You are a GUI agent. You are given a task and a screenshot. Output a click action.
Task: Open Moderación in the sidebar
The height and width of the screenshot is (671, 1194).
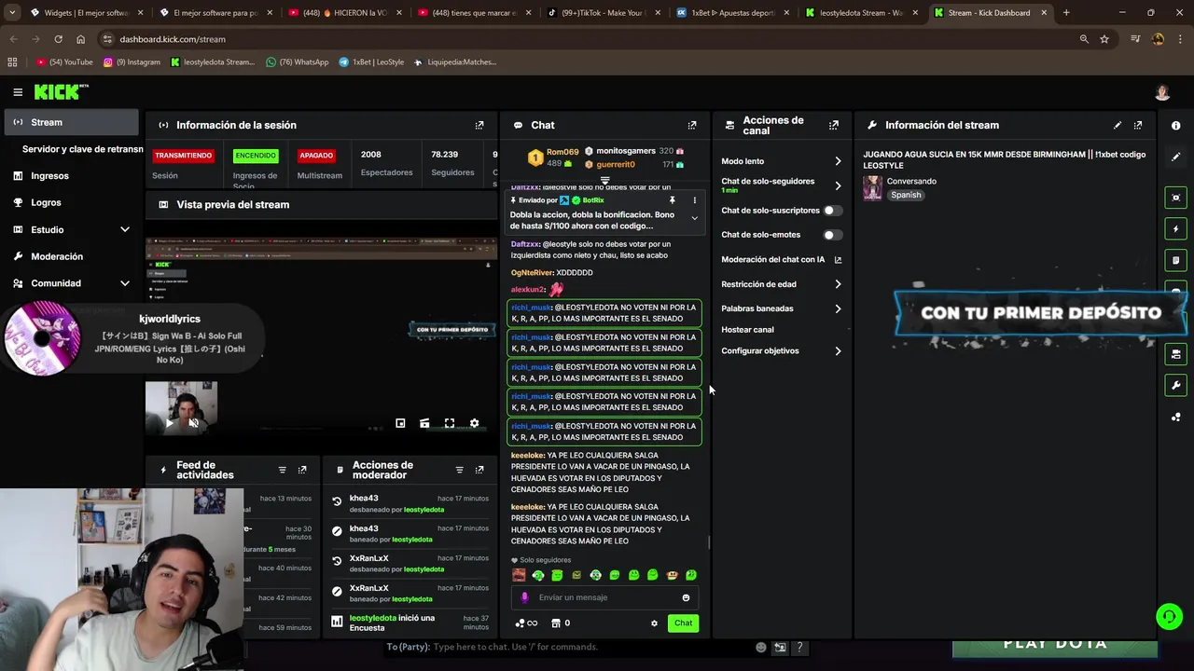pyautogui.click(x=71, y=256)
